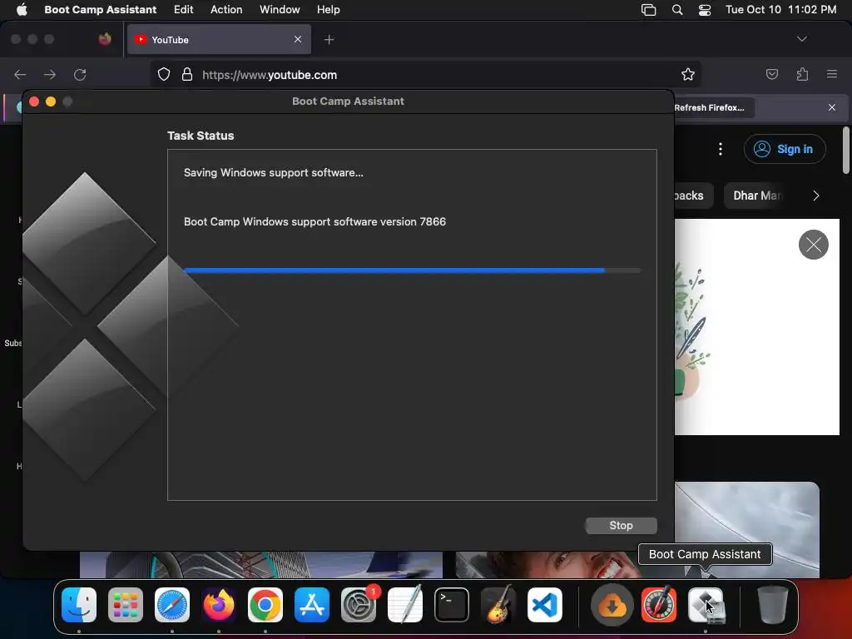
Task: View site security lock info
Action: (187, 74)
